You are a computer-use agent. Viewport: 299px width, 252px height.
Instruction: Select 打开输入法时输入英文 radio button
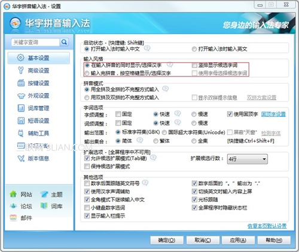194,49
